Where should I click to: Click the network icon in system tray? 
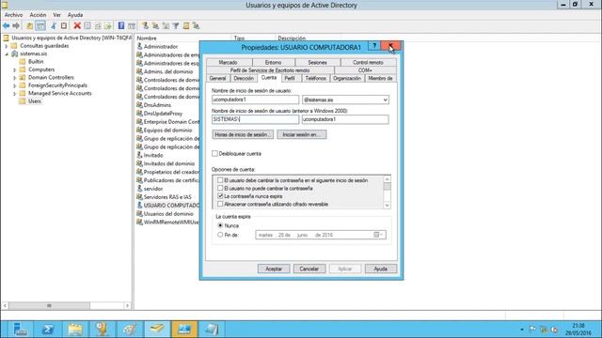point(544,329)
